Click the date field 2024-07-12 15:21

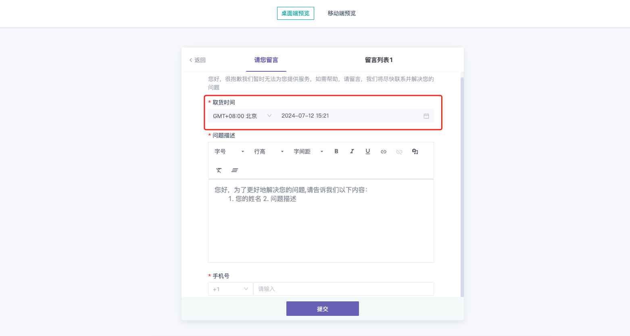[x=355, y=116]
